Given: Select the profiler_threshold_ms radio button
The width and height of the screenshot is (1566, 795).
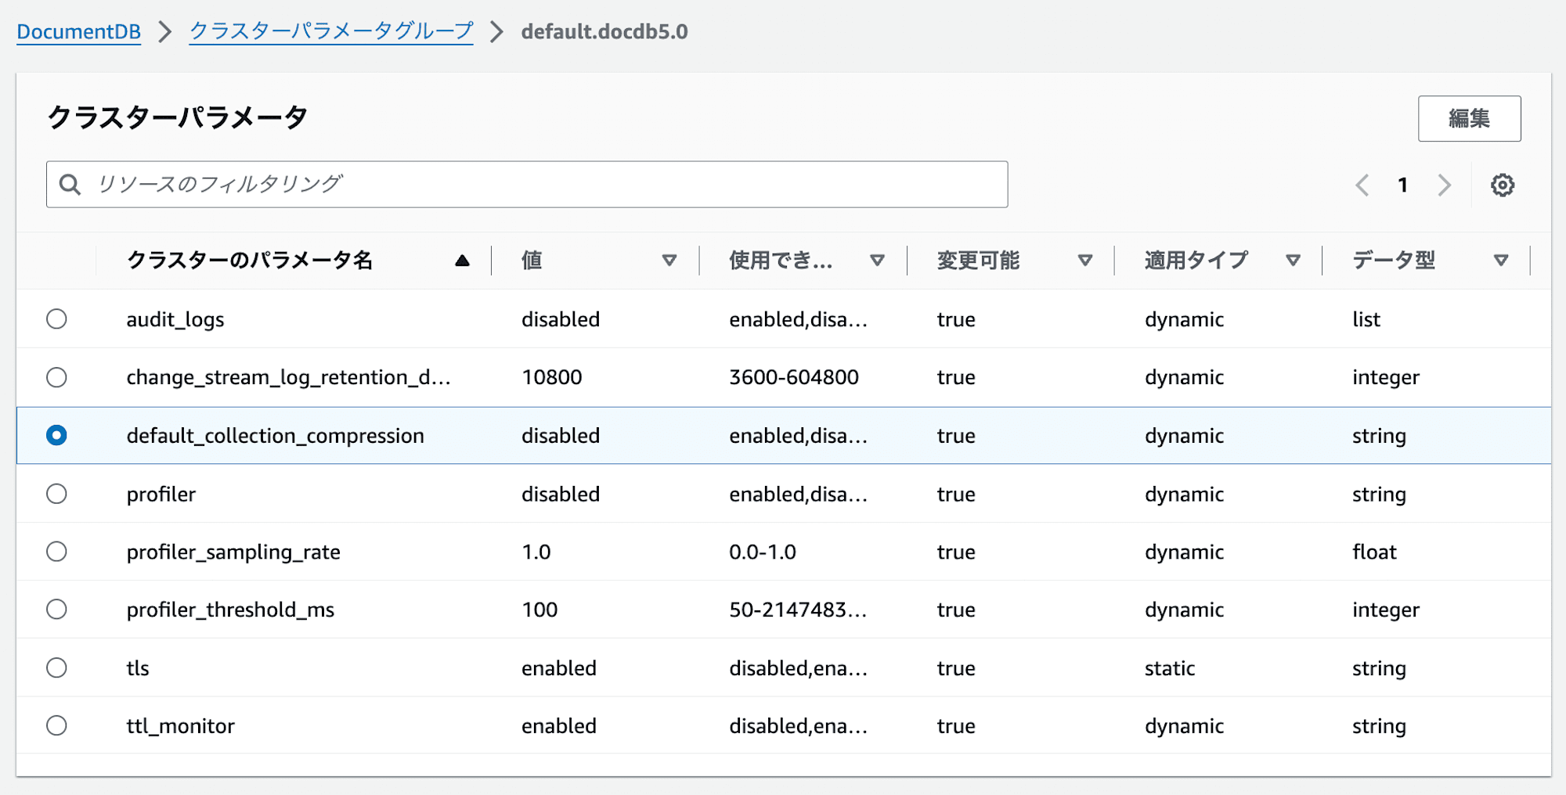Looking at the screenshot, I should coord(56,610).
